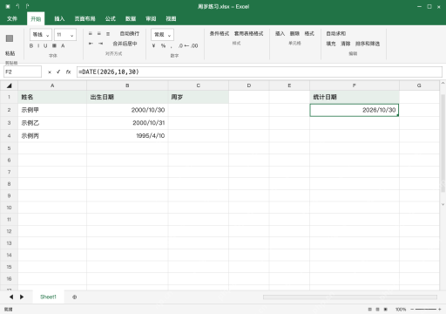
Task: Click the 删除 cells button in ribbon
Action: pyautogui.click(x=294, y=34)
